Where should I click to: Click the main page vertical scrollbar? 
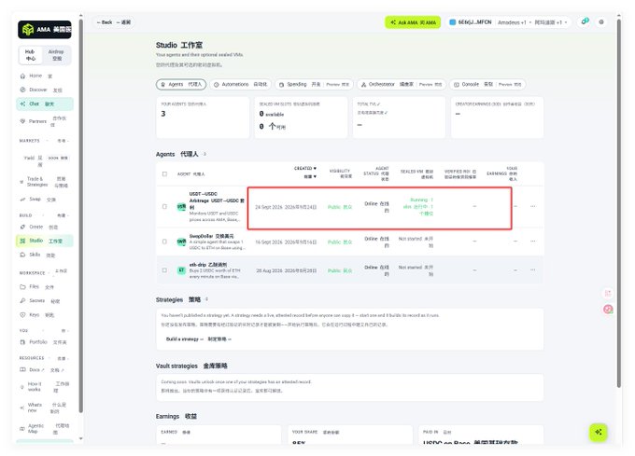coord(618,203)
